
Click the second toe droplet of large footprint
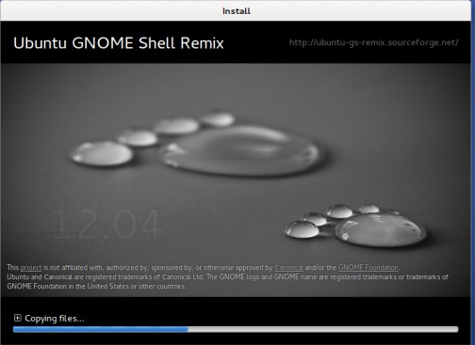138,138
